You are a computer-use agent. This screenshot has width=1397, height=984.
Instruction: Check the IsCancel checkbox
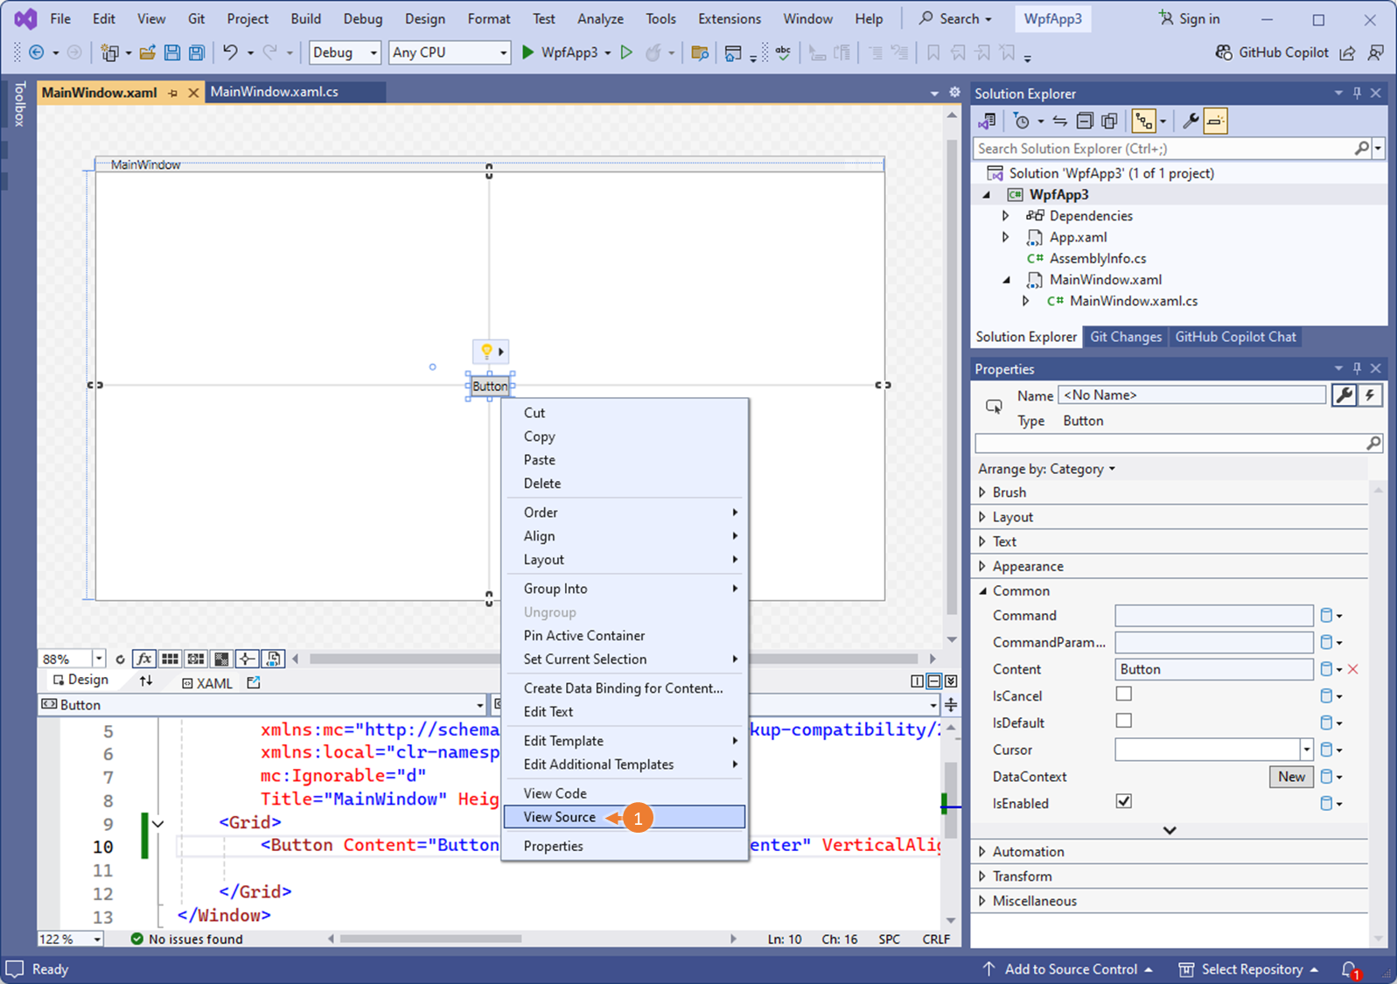1124,694
